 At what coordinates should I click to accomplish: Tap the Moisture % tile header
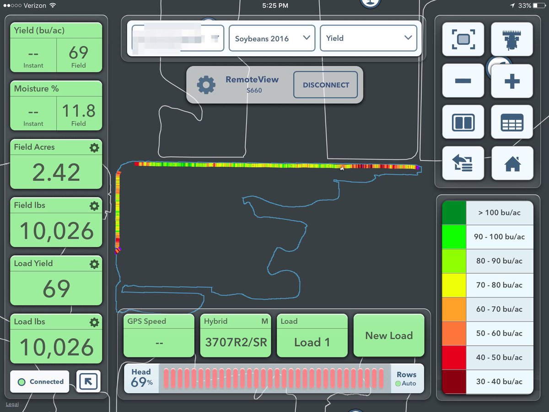click(x=56, y=89)
